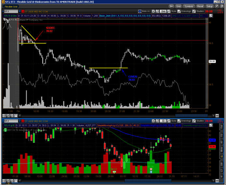Zoom in on the lower daily chart
This screenshot has width=226, height=185.
pyautogui.click(x=8, y=180)
